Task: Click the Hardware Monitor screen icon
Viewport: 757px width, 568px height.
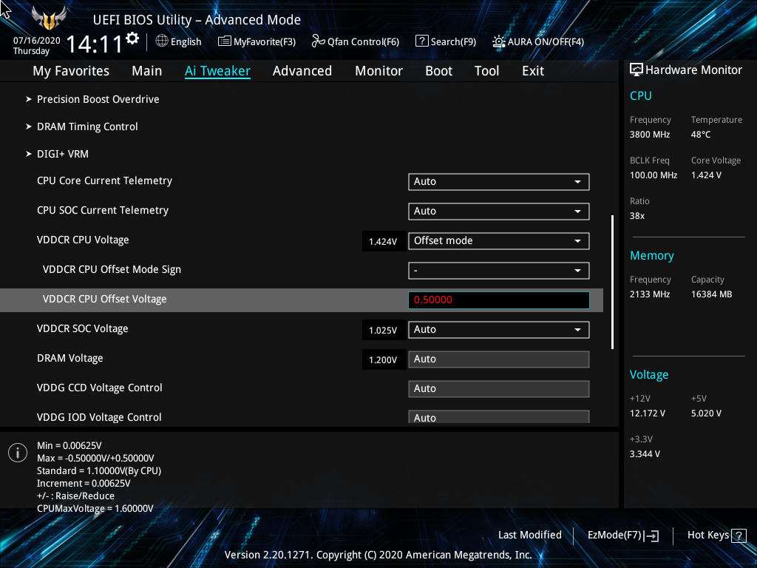Action: (x=637, y=70)
